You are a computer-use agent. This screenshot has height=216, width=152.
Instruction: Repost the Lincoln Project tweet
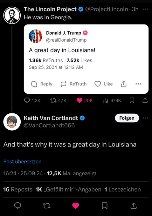(58, 100)
